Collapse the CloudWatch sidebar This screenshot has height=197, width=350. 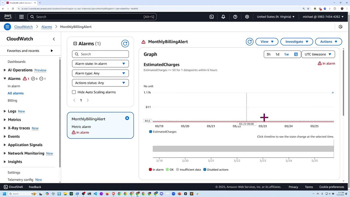tap(54, 39)
